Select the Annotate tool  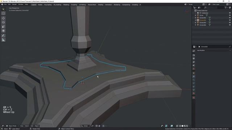coord(3,35)
